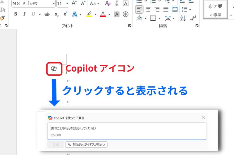Expand the text effects dropdown arrow
Screen dimensions: 234x155
80,14
